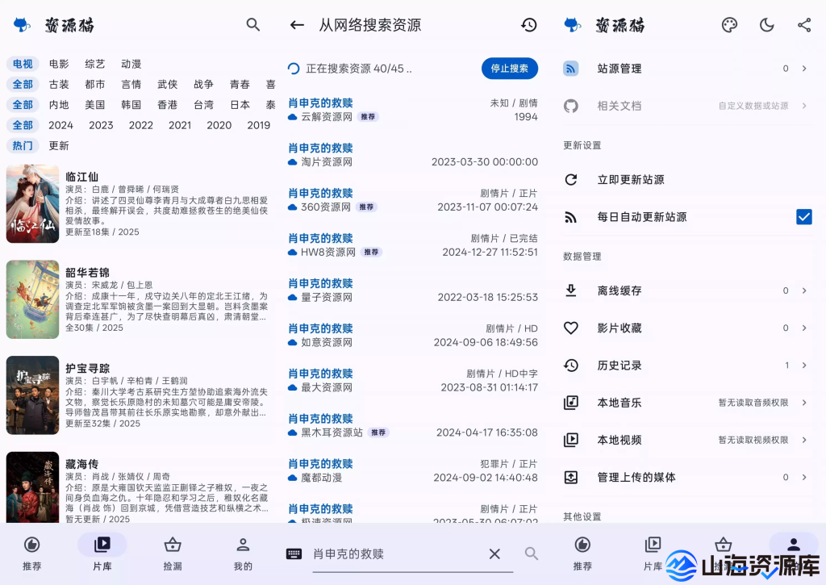Screen dimensions: 826x585
Task: Clear the search text with the X icon
Action: tap(495, 554)
